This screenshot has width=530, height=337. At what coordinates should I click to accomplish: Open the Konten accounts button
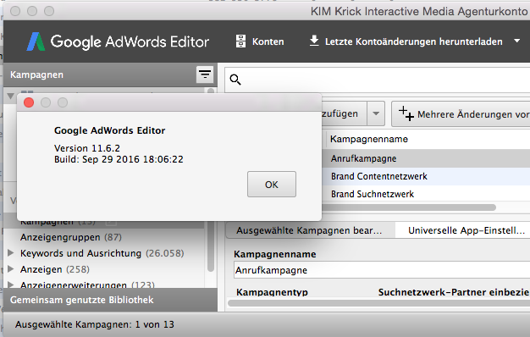[260, 41]
